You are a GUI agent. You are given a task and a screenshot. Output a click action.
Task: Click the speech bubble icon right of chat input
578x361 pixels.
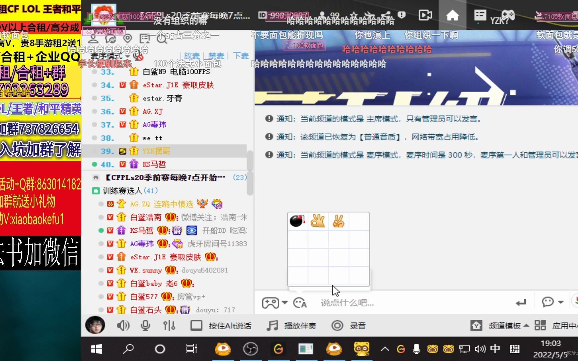(548, 302)
